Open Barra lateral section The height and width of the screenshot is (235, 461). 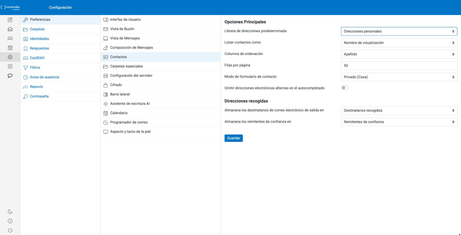(161, 94)
